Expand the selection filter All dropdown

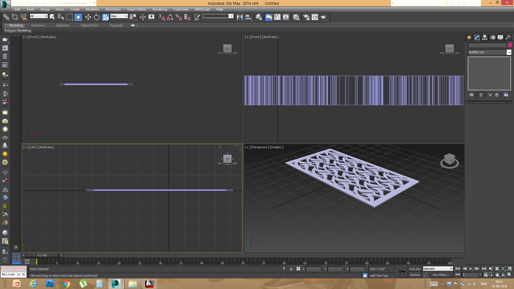[x=39, y=16]
